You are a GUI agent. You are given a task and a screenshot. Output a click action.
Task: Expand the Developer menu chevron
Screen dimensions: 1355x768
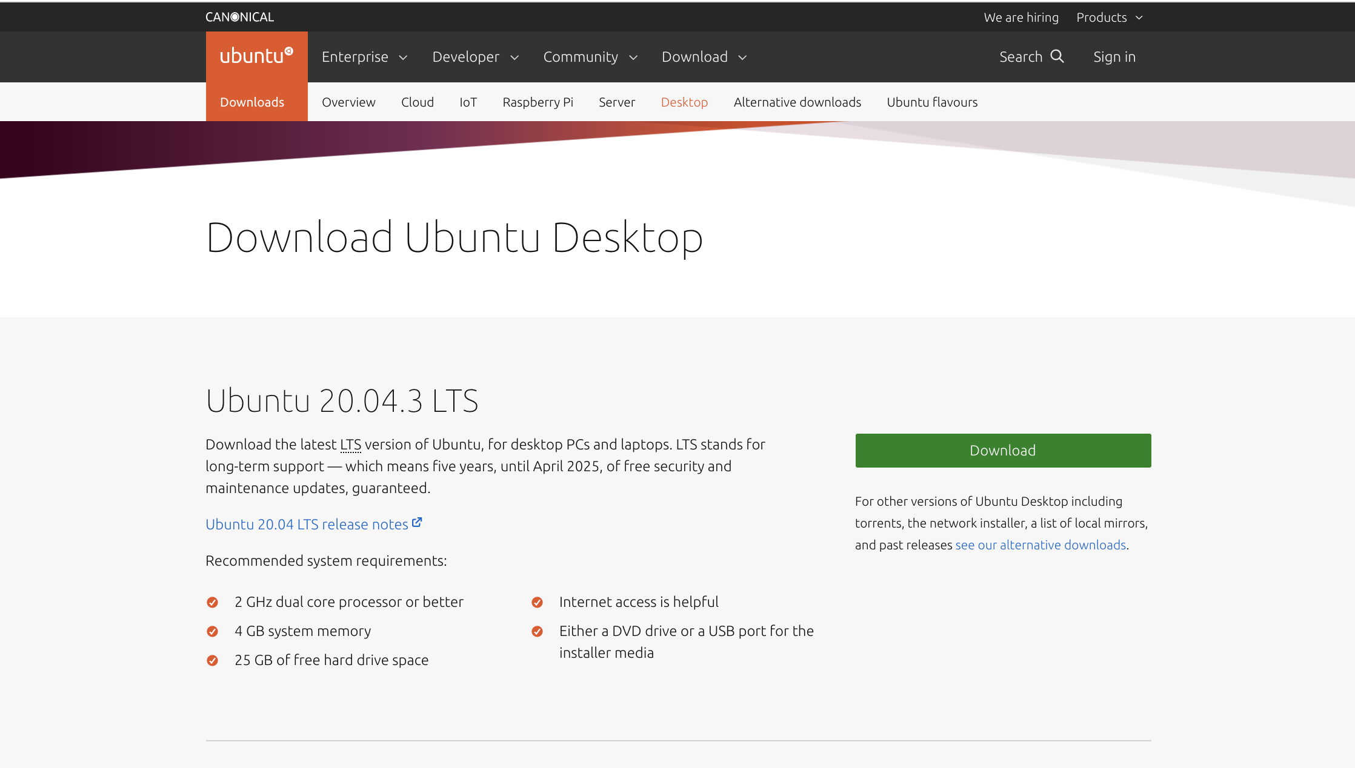(514, 58)
